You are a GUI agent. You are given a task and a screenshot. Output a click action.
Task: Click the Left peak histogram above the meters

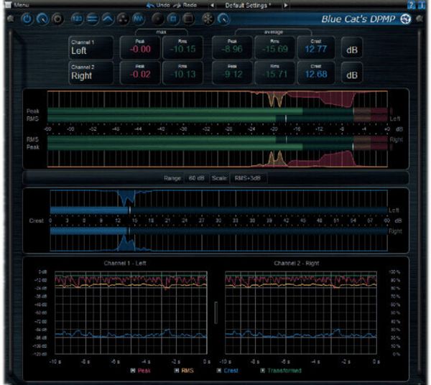tap(218, 99)
